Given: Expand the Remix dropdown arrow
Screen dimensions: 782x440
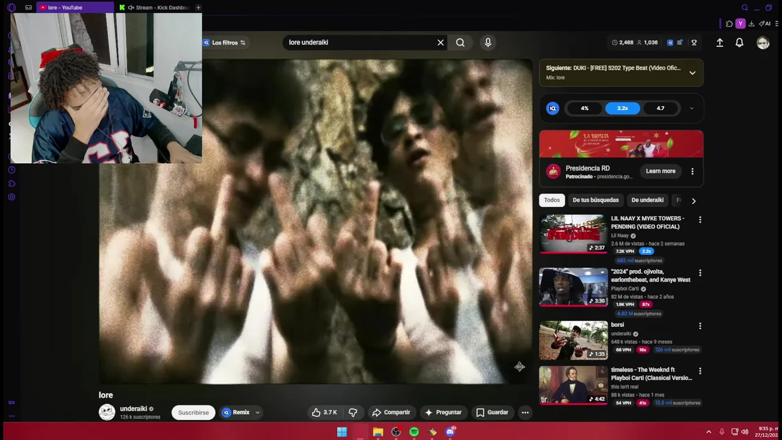Looking at the screenshot, I should (x=257, y=413).
